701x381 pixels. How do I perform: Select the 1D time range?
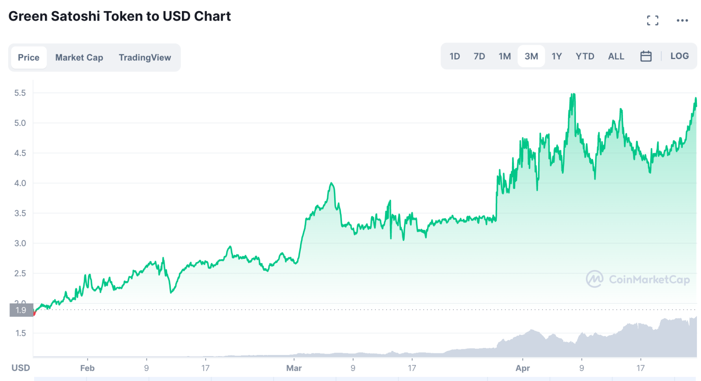point(454,56)
